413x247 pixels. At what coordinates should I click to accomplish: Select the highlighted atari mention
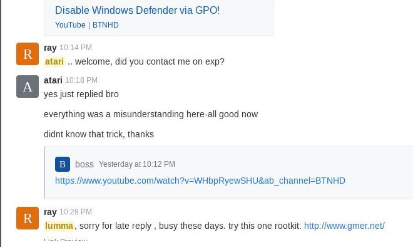[54, 61]
